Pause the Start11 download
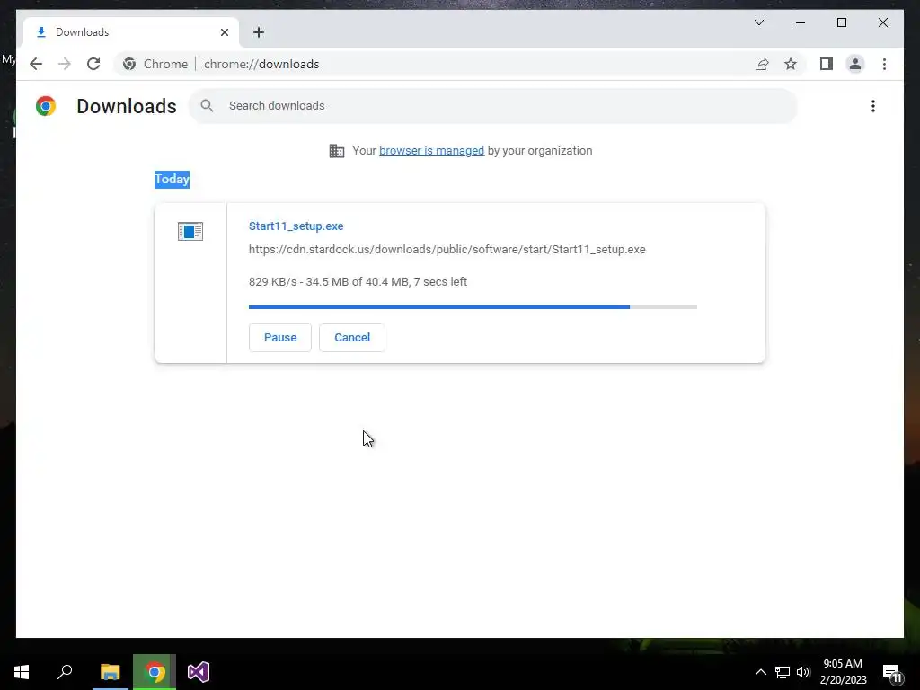This screenshot has width=920, height=690. (x=280, y=338)
